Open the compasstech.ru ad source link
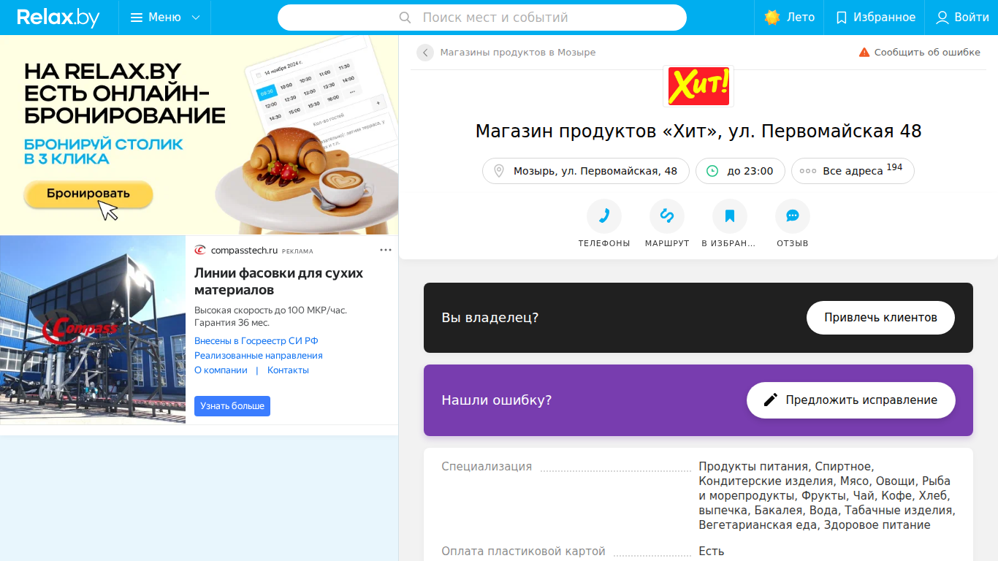The height and width of the screenshot is (561, 998). [x=244, y=251]
